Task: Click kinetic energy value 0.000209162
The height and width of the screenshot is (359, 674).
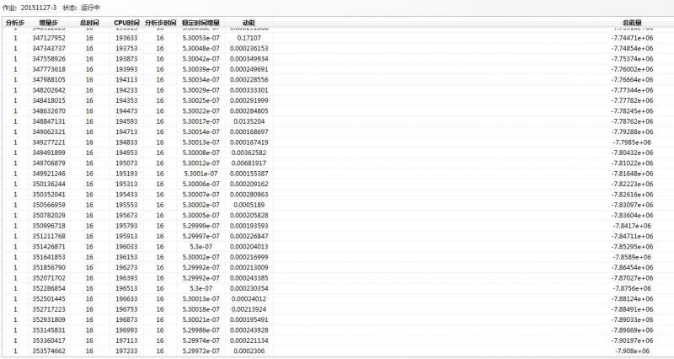Action: coord(249,184)
